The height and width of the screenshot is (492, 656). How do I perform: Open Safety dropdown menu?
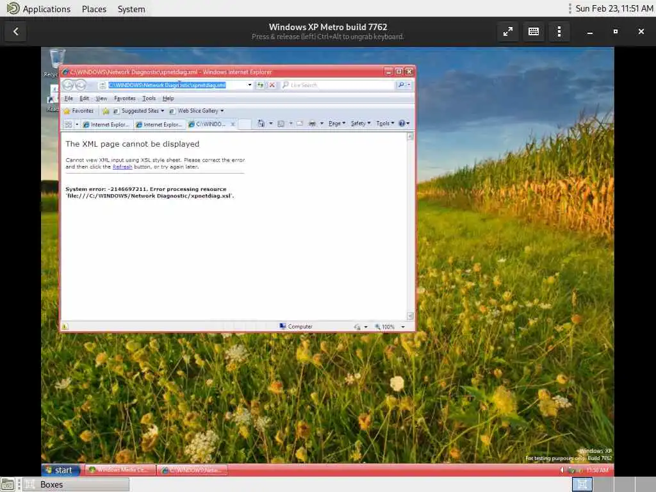[361, 124]
